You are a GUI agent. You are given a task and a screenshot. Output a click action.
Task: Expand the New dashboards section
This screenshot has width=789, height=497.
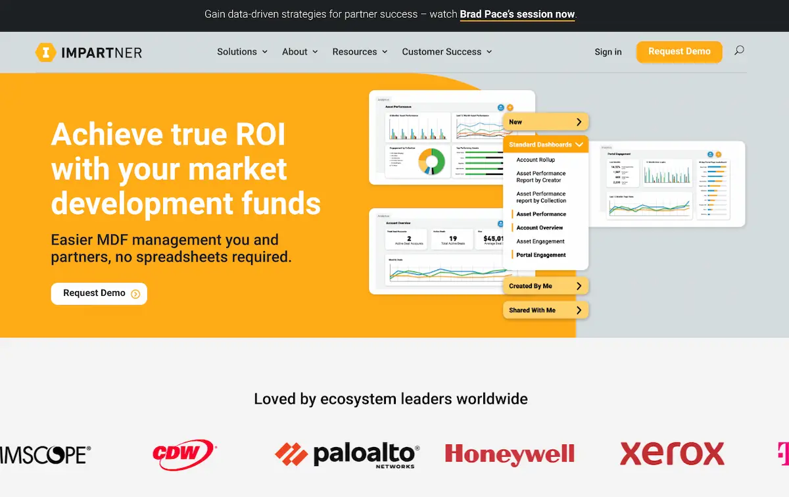click(546, 122)
